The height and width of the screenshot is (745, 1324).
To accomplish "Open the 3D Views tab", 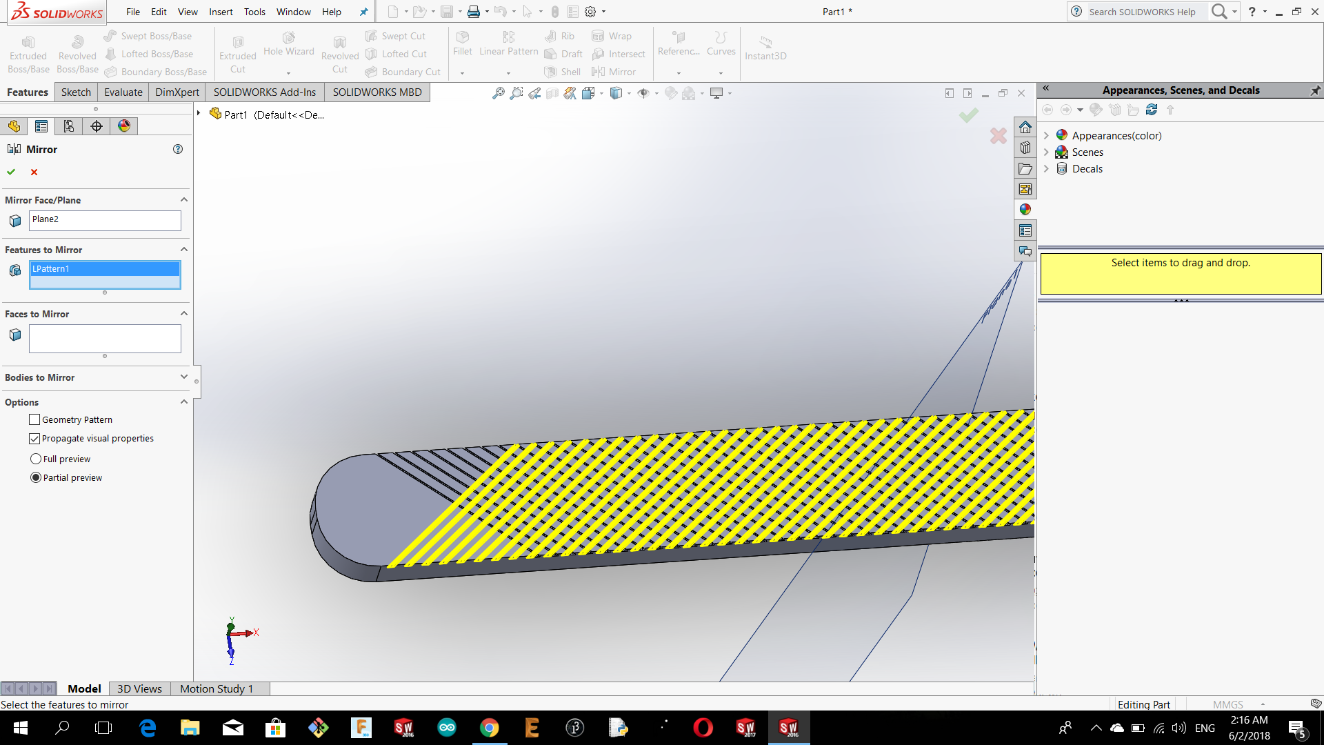I will [x=139, y=688].
